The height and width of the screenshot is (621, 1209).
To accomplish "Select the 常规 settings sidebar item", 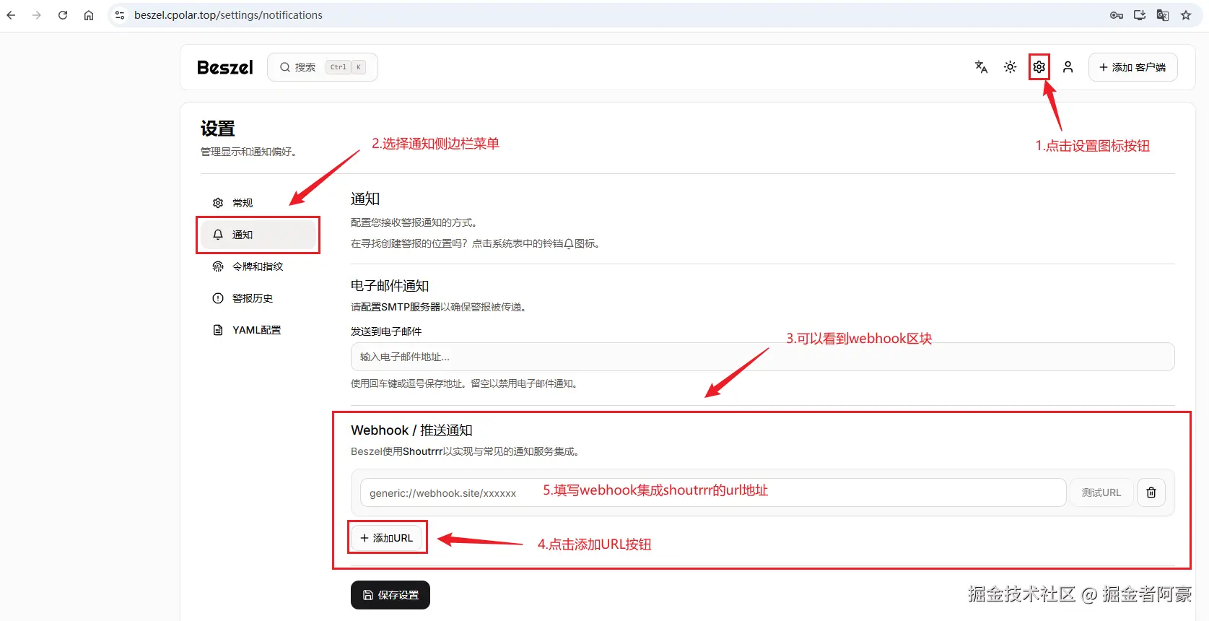I will 259,203.
